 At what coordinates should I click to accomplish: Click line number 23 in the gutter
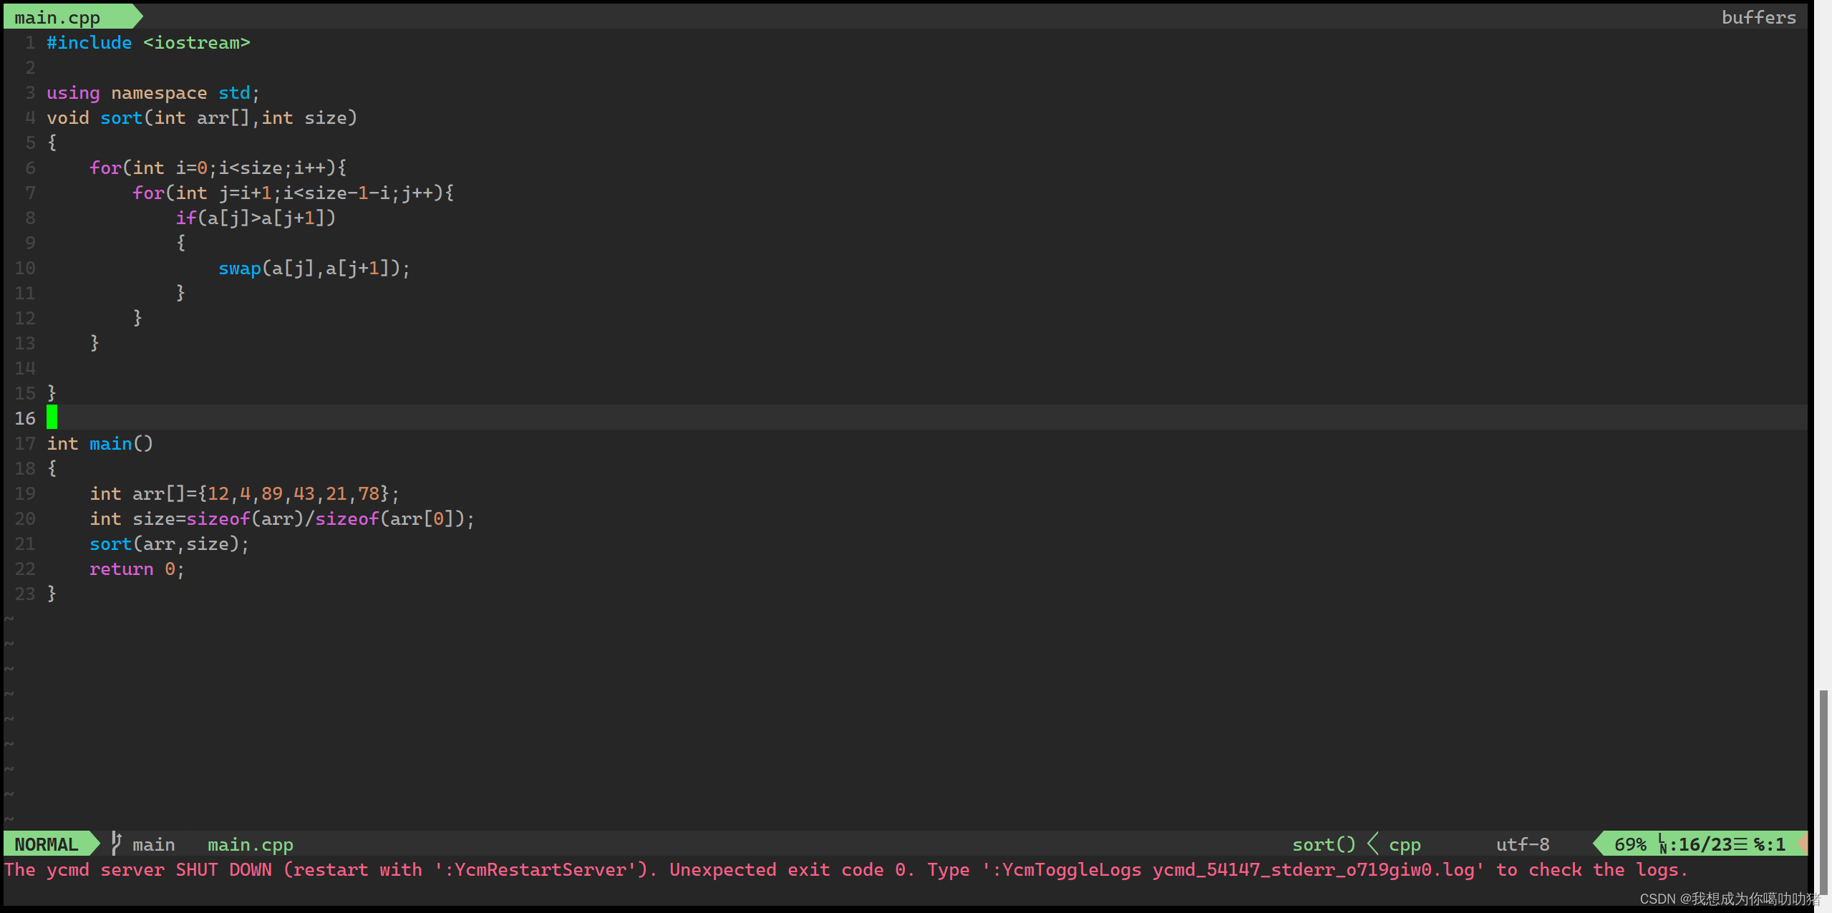(25, 594)
